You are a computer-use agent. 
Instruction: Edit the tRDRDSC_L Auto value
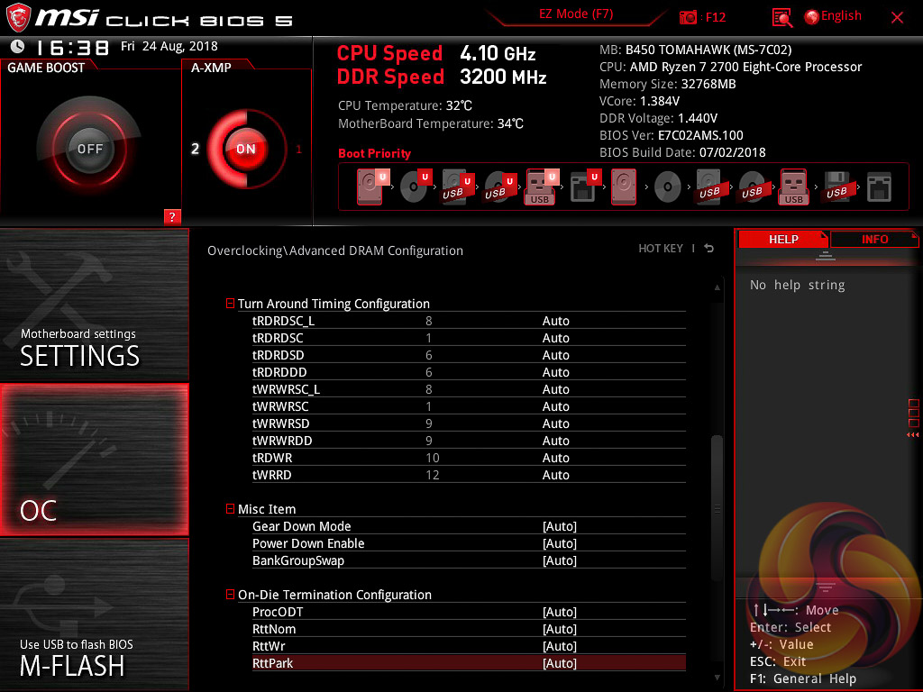click(x=555, y=321)
